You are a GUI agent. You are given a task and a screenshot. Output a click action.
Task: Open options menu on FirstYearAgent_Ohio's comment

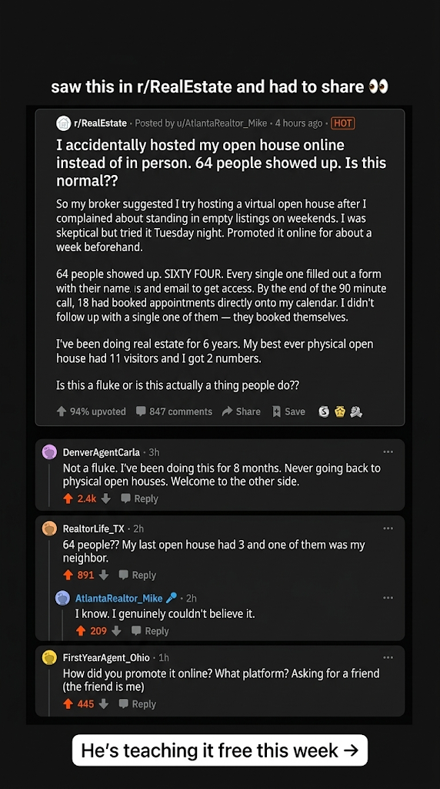point(388,657)
